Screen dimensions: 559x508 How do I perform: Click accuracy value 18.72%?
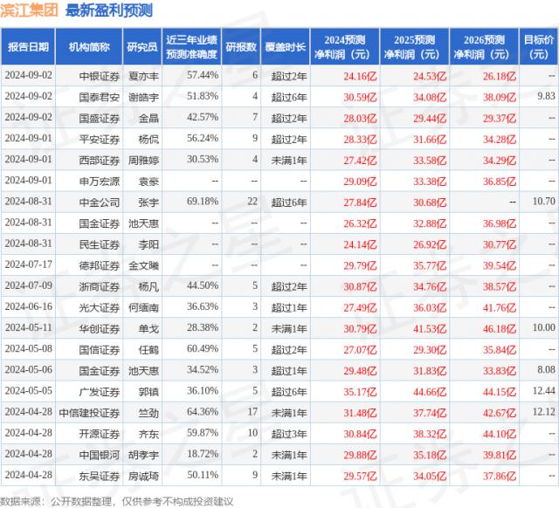[203, 454]
